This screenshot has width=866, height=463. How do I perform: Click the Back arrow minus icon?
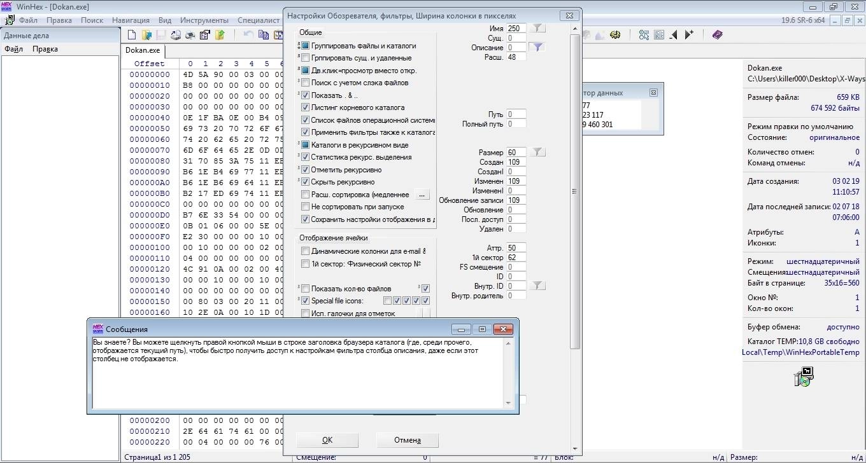click(673, 35)
